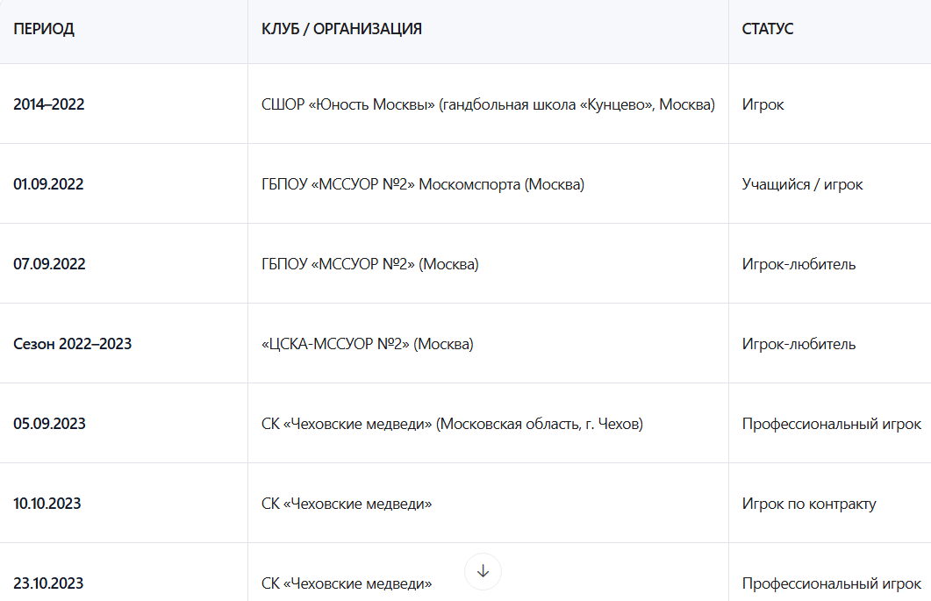Click the КЛУБ / ОРГАНИЗАЦИЯ column header
The height and width of the screenshot is (601, 931).
(x=341, y=29)
